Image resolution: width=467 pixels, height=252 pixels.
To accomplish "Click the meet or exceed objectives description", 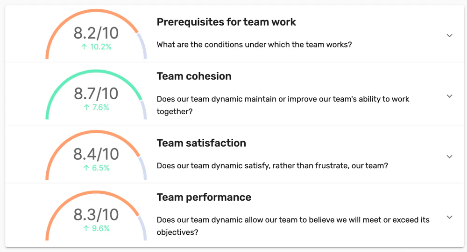I will pyautogui.click(x=293, y=226).
